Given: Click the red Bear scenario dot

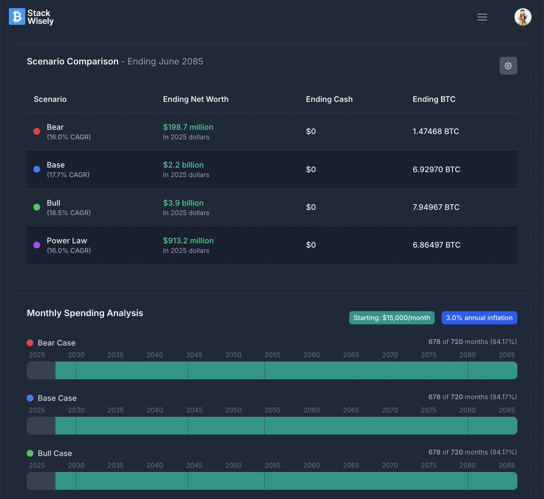Looking at the screenshot, I should [x=37, y=132].
